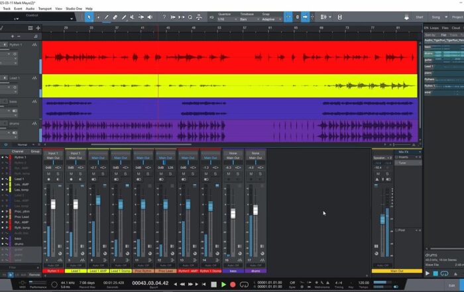Toggle Loop button in transport
Viewport: 464px width, 292px height.
(244, 285)
